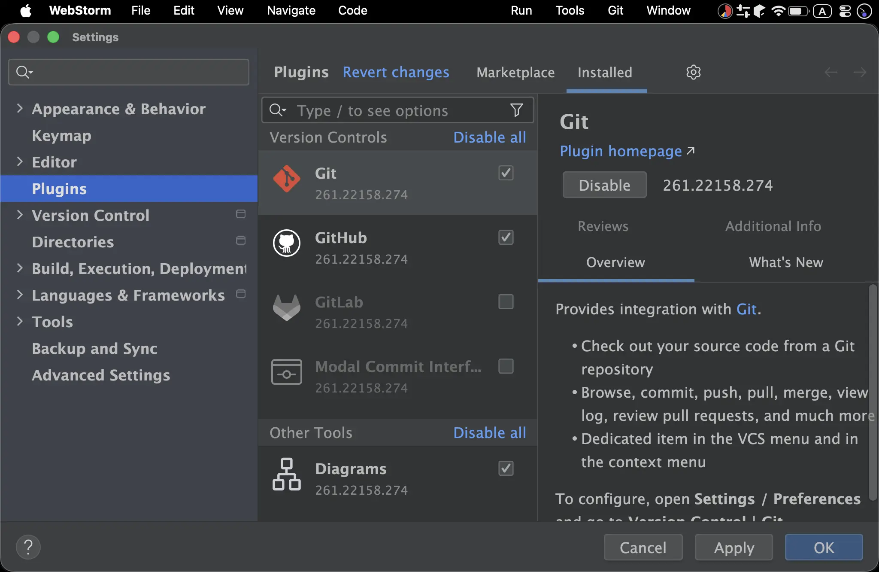Open the View menu
Image resolution: width=879 pixels, height=572 pixels.
tap(230, 10)
